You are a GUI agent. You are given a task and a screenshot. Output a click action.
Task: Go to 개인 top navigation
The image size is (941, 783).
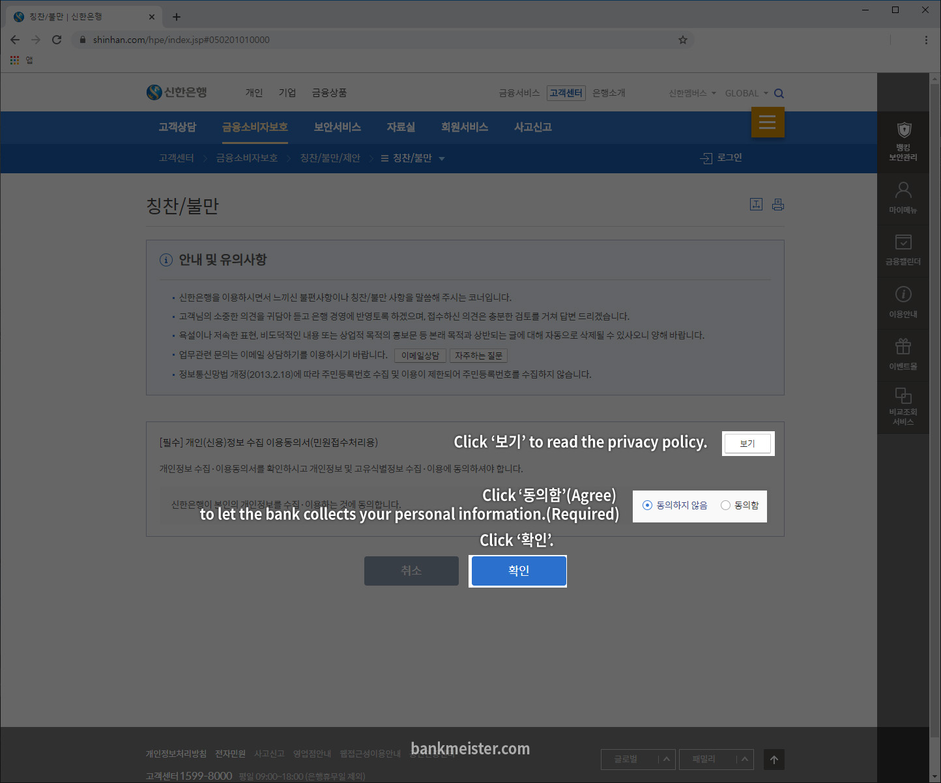(254, 93)
